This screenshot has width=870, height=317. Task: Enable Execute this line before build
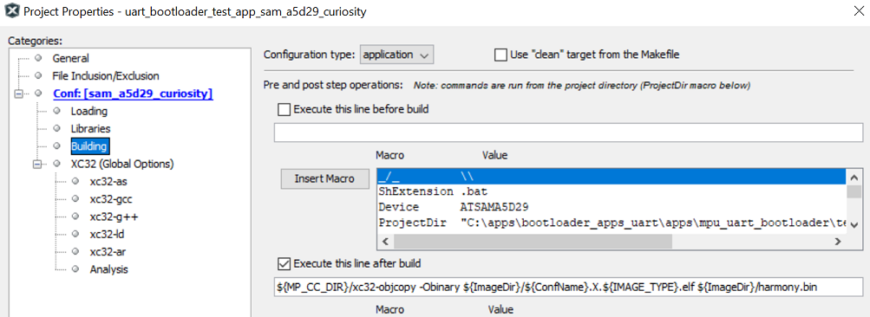[285, 109]
